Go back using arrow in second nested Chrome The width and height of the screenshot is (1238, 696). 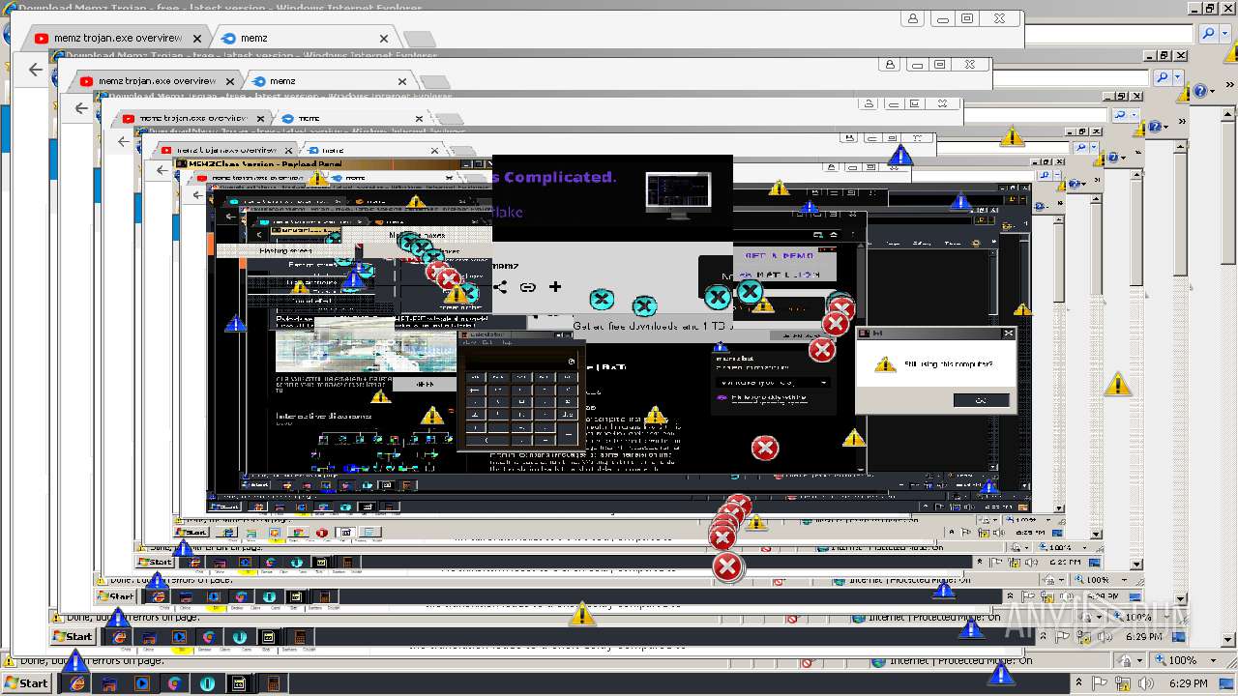coord(81,108)
